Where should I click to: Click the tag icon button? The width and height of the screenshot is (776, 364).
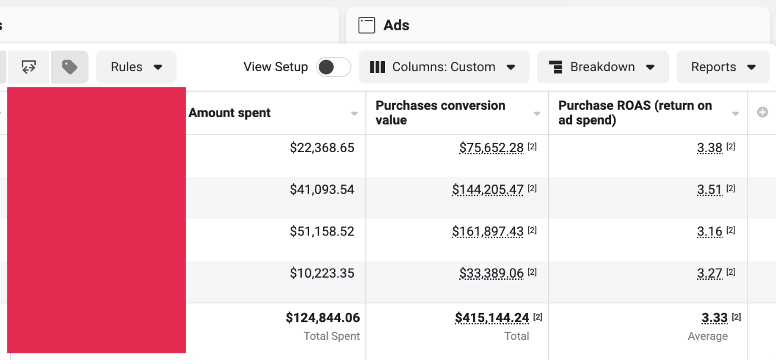click(x=70, y=67)
